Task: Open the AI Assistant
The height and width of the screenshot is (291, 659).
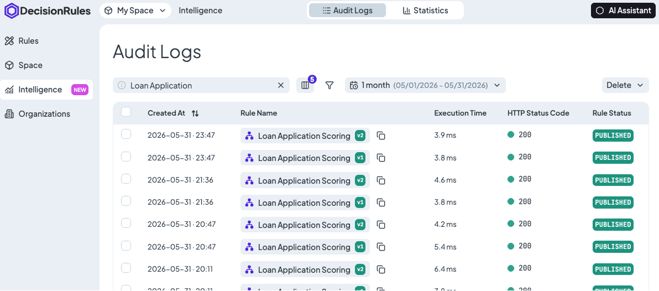Action: point(623,11)
